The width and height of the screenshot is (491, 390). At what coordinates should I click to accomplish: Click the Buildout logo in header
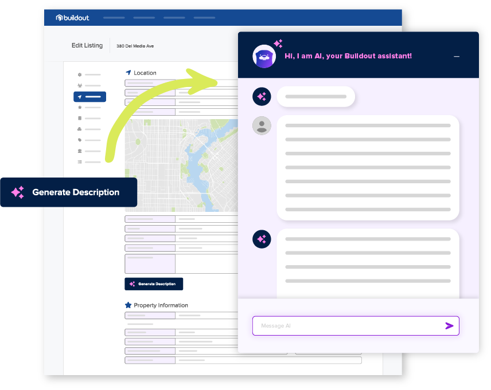tap(73, 18)
